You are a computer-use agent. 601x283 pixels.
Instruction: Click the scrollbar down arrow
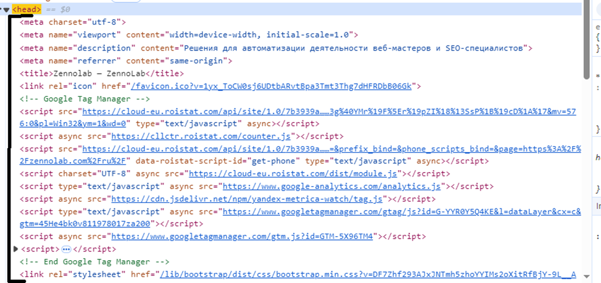pyautogui.click(x=586, y=276)
